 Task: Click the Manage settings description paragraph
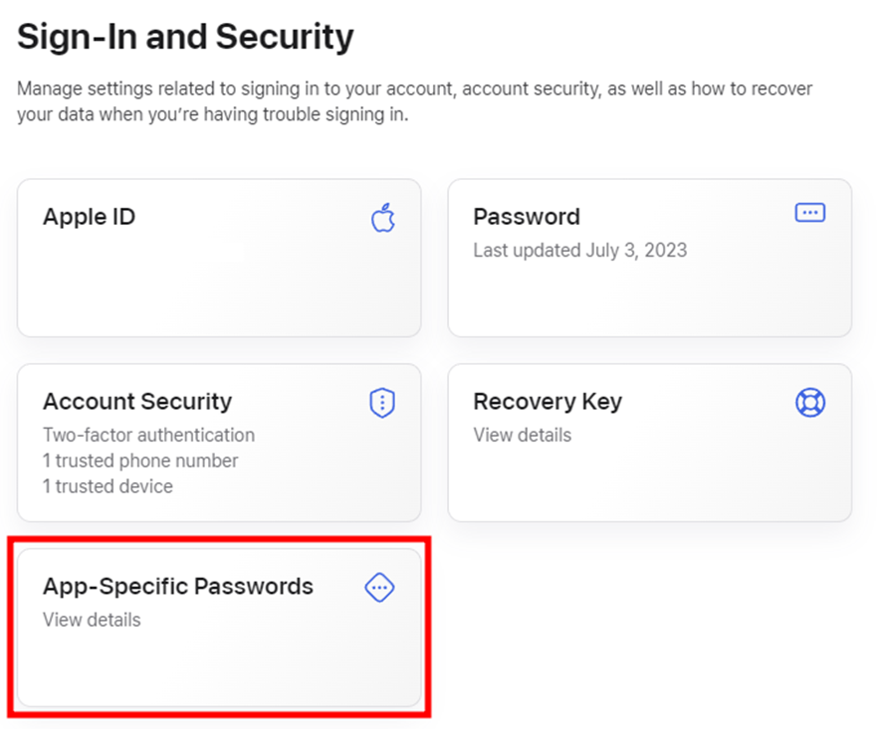click(414, 101)
